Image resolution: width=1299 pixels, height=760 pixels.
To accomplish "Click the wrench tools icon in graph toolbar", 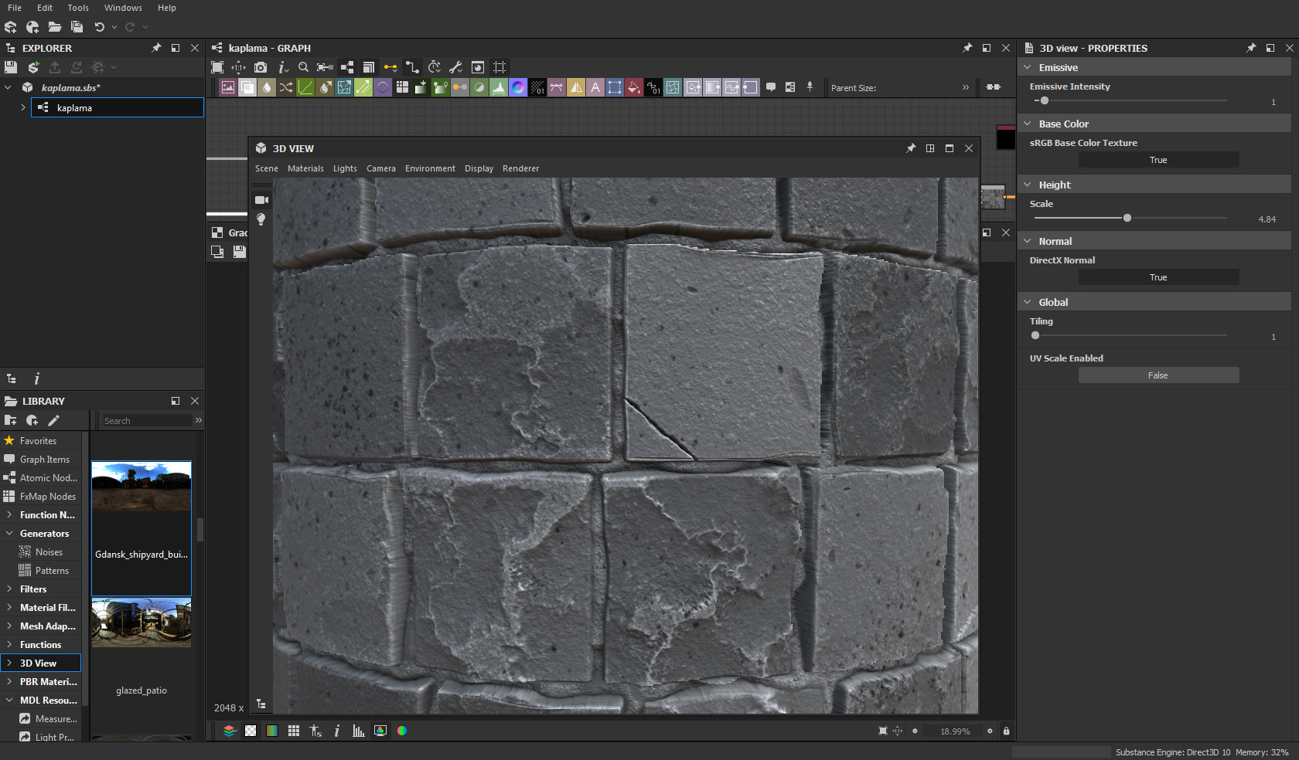I will pos(455,67).
